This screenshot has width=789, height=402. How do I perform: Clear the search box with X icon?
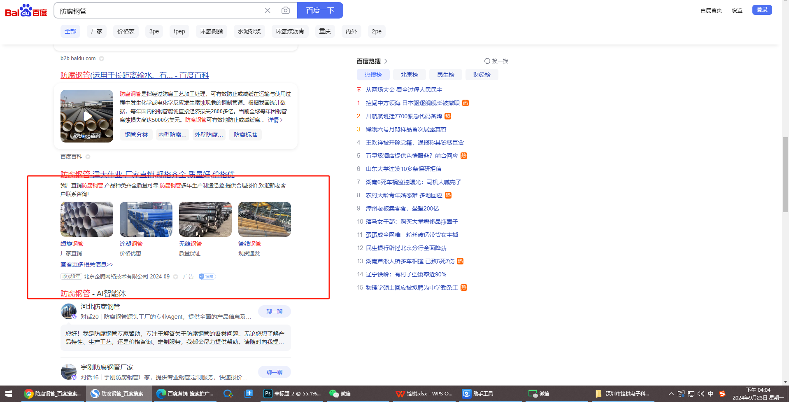pyautogui.click(x=268, y=10)
